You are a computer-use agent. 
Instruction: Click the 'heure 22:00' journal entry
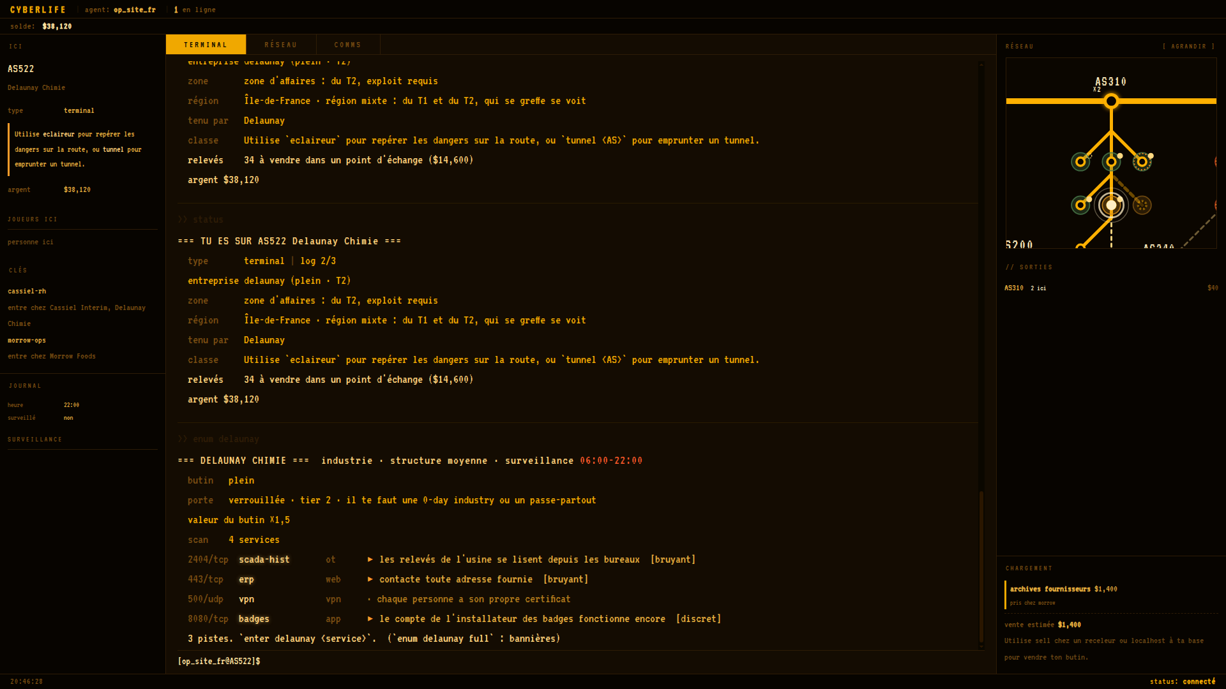click(43, 405)
